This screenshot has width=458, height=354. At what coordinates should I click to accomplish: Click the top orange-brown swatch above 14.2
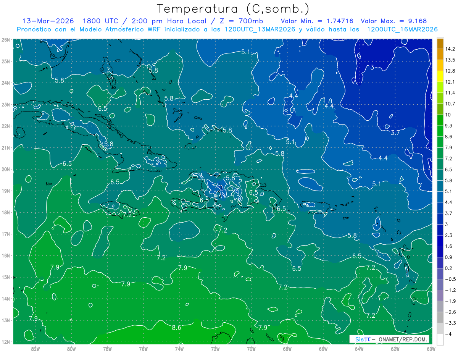coord(440,44)
